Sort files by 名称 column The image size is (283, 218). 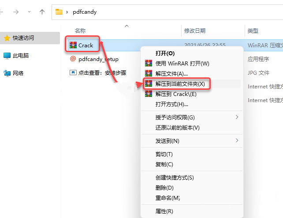click(80, 31)
